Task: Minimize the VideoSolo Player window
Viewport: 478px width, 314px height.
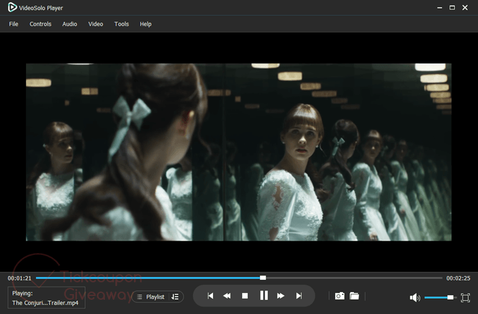Action: pos(440,7)
